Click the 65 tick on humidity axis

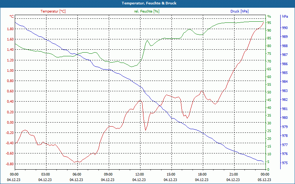coord(269,69)
